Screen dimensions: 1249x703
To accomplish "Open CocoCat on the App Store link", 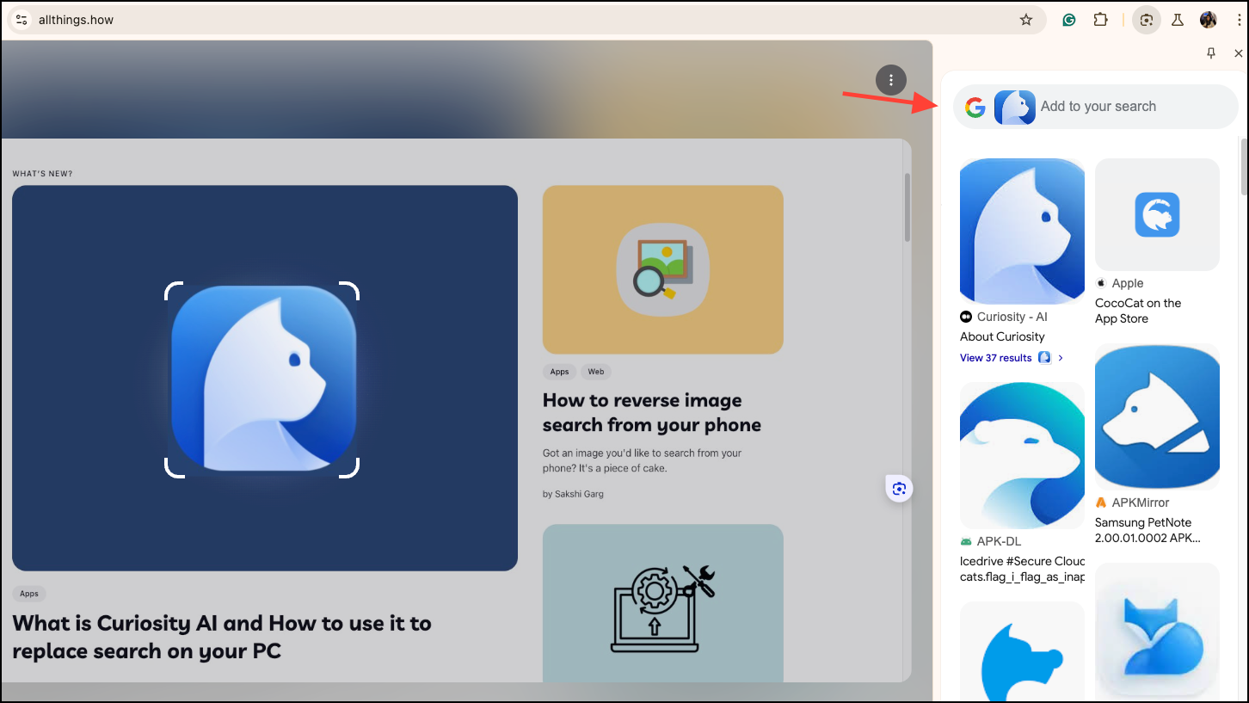I will pos(1138,311).
